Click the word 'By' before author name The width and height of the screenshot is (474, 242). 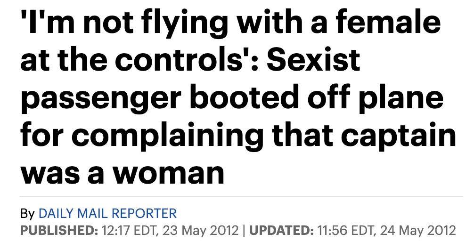tap(27, 214)
